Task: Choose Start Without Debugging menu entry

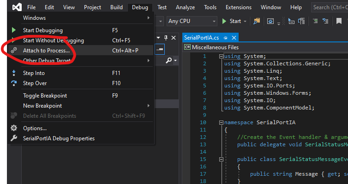Action: (81, 40)
